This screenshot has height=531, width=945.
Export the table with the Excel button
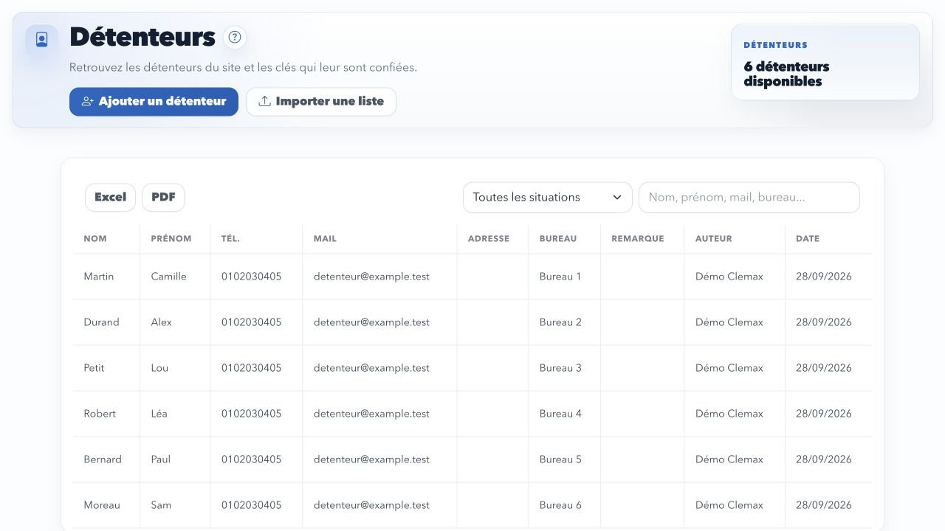[111, 197]
